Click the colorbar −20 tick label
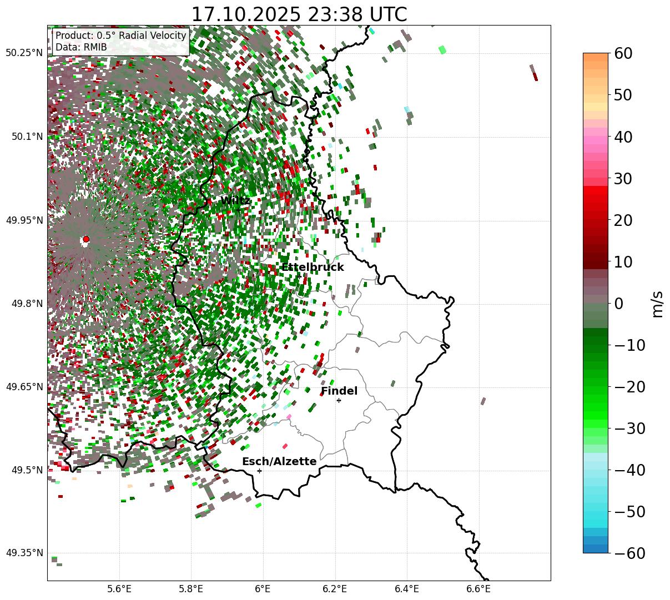 (629, 387)
